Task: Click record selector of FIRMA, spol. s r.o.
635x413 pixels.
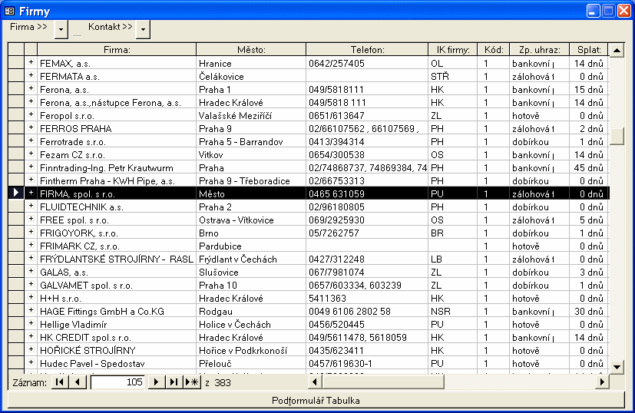Action: click(x=16, y=193)
